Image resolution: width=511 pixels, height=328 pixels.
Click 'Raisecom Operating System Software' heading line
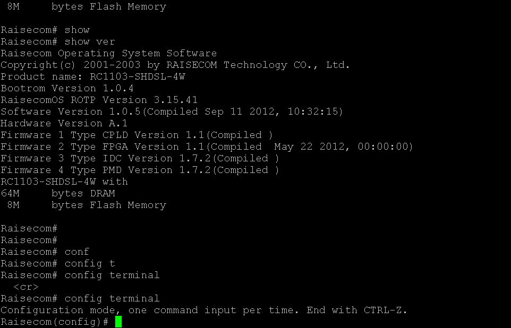[109, 54]
